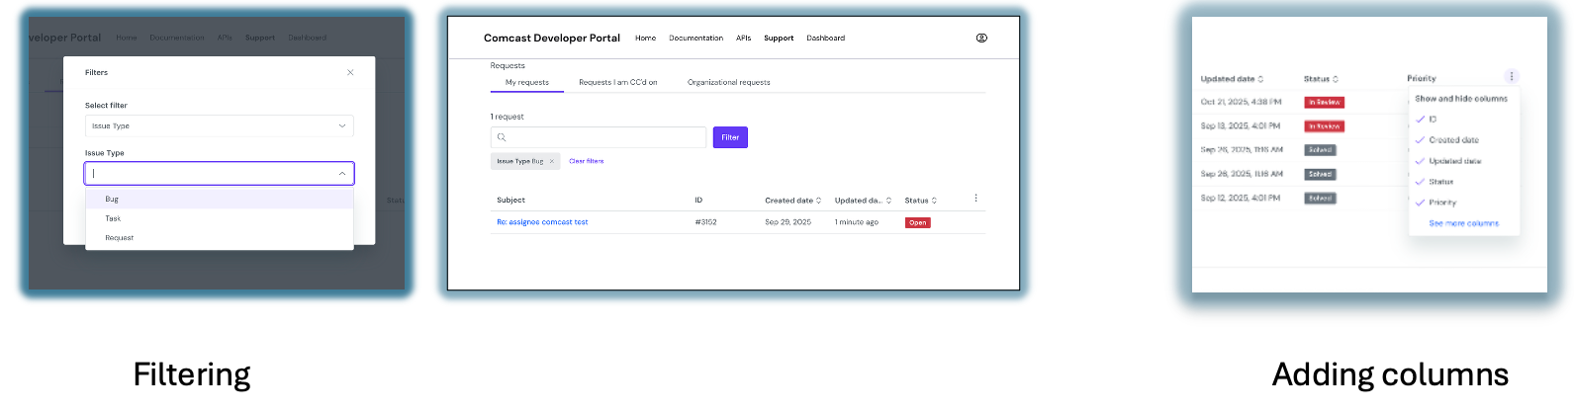Click the #3152 ID cell

[x=705, y=222]
